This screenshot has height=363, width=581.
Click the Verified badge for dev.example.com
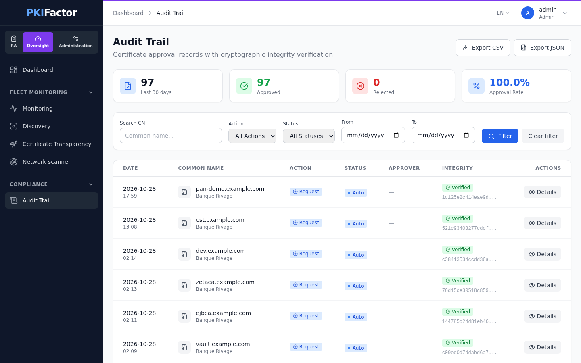coord(458,250)
